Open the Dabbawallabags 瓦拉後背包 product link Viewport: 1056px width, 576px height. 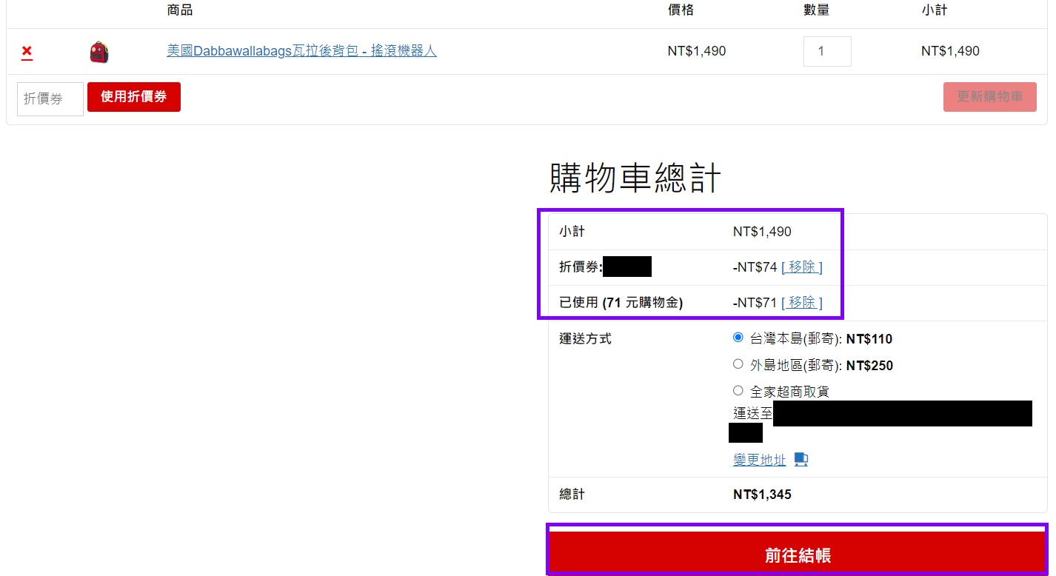(x=301, y=51)
